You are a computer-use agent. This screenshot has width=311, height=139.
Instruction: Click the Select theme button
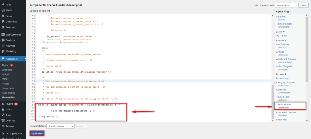point(303,5)
